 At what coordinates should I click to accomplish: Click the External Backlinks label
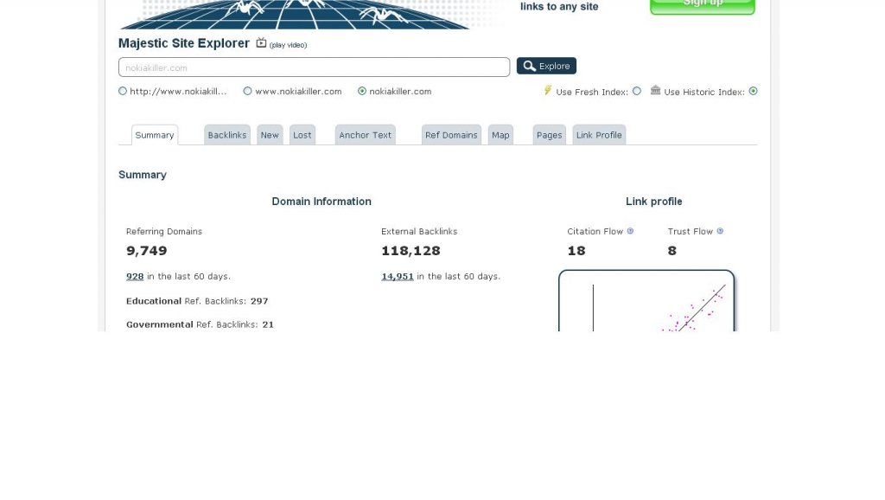point(419,232)
